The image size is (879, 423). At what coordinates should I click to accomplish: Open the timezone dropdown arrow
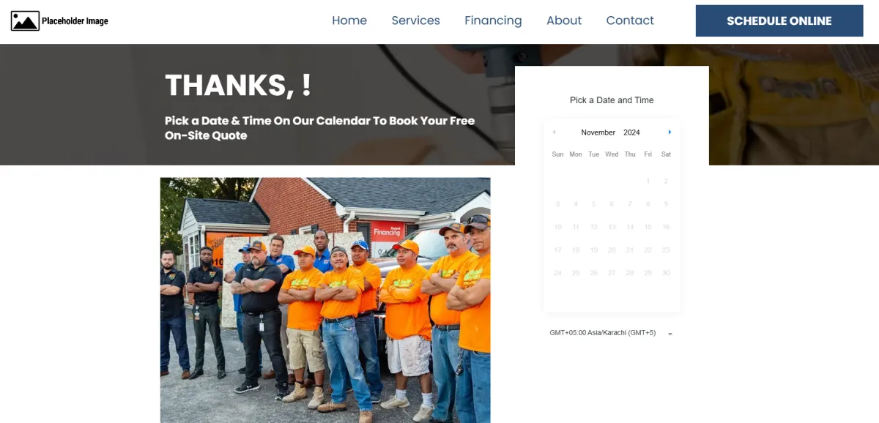click(x=670, y=334)
